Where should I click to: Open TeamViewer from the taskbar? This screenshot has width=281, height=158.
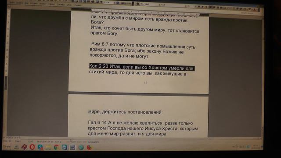[65, 147]
